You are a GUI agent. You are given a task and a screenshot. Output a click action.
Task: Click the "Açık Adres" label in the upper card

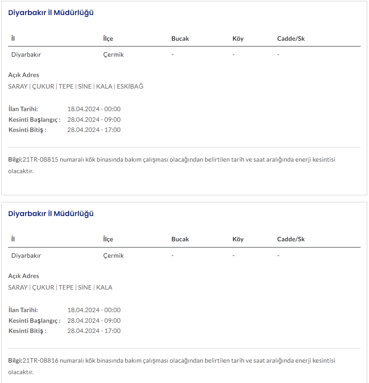(23, 75)
